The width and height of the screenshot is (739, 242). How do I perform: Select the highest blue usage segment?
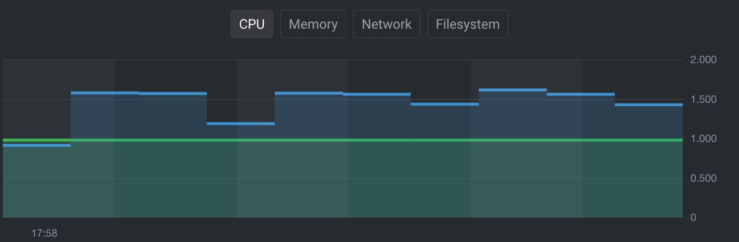(x=513, y=90)
